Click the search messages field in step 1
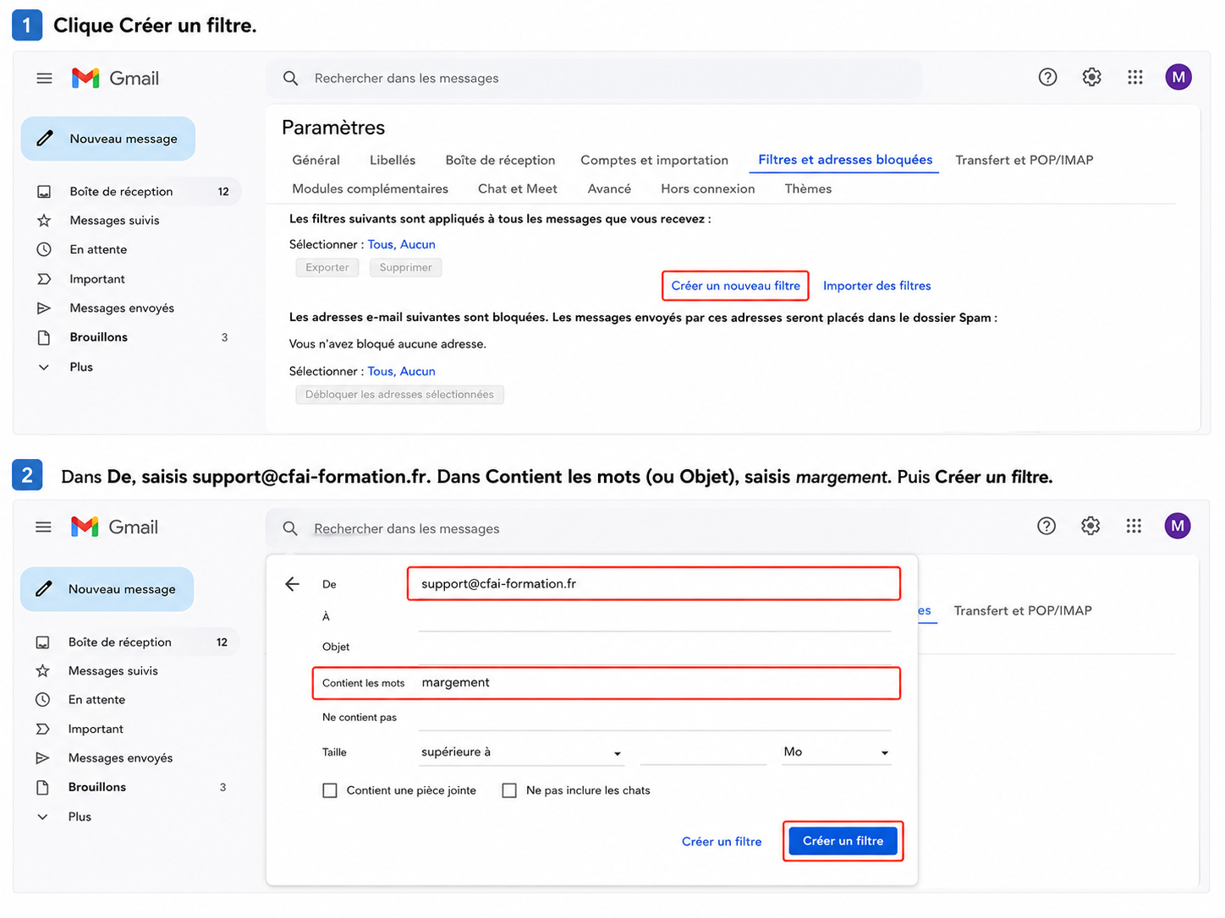Image resolution: width=1225 pixels, height=918 pixels. coord(595,78)
